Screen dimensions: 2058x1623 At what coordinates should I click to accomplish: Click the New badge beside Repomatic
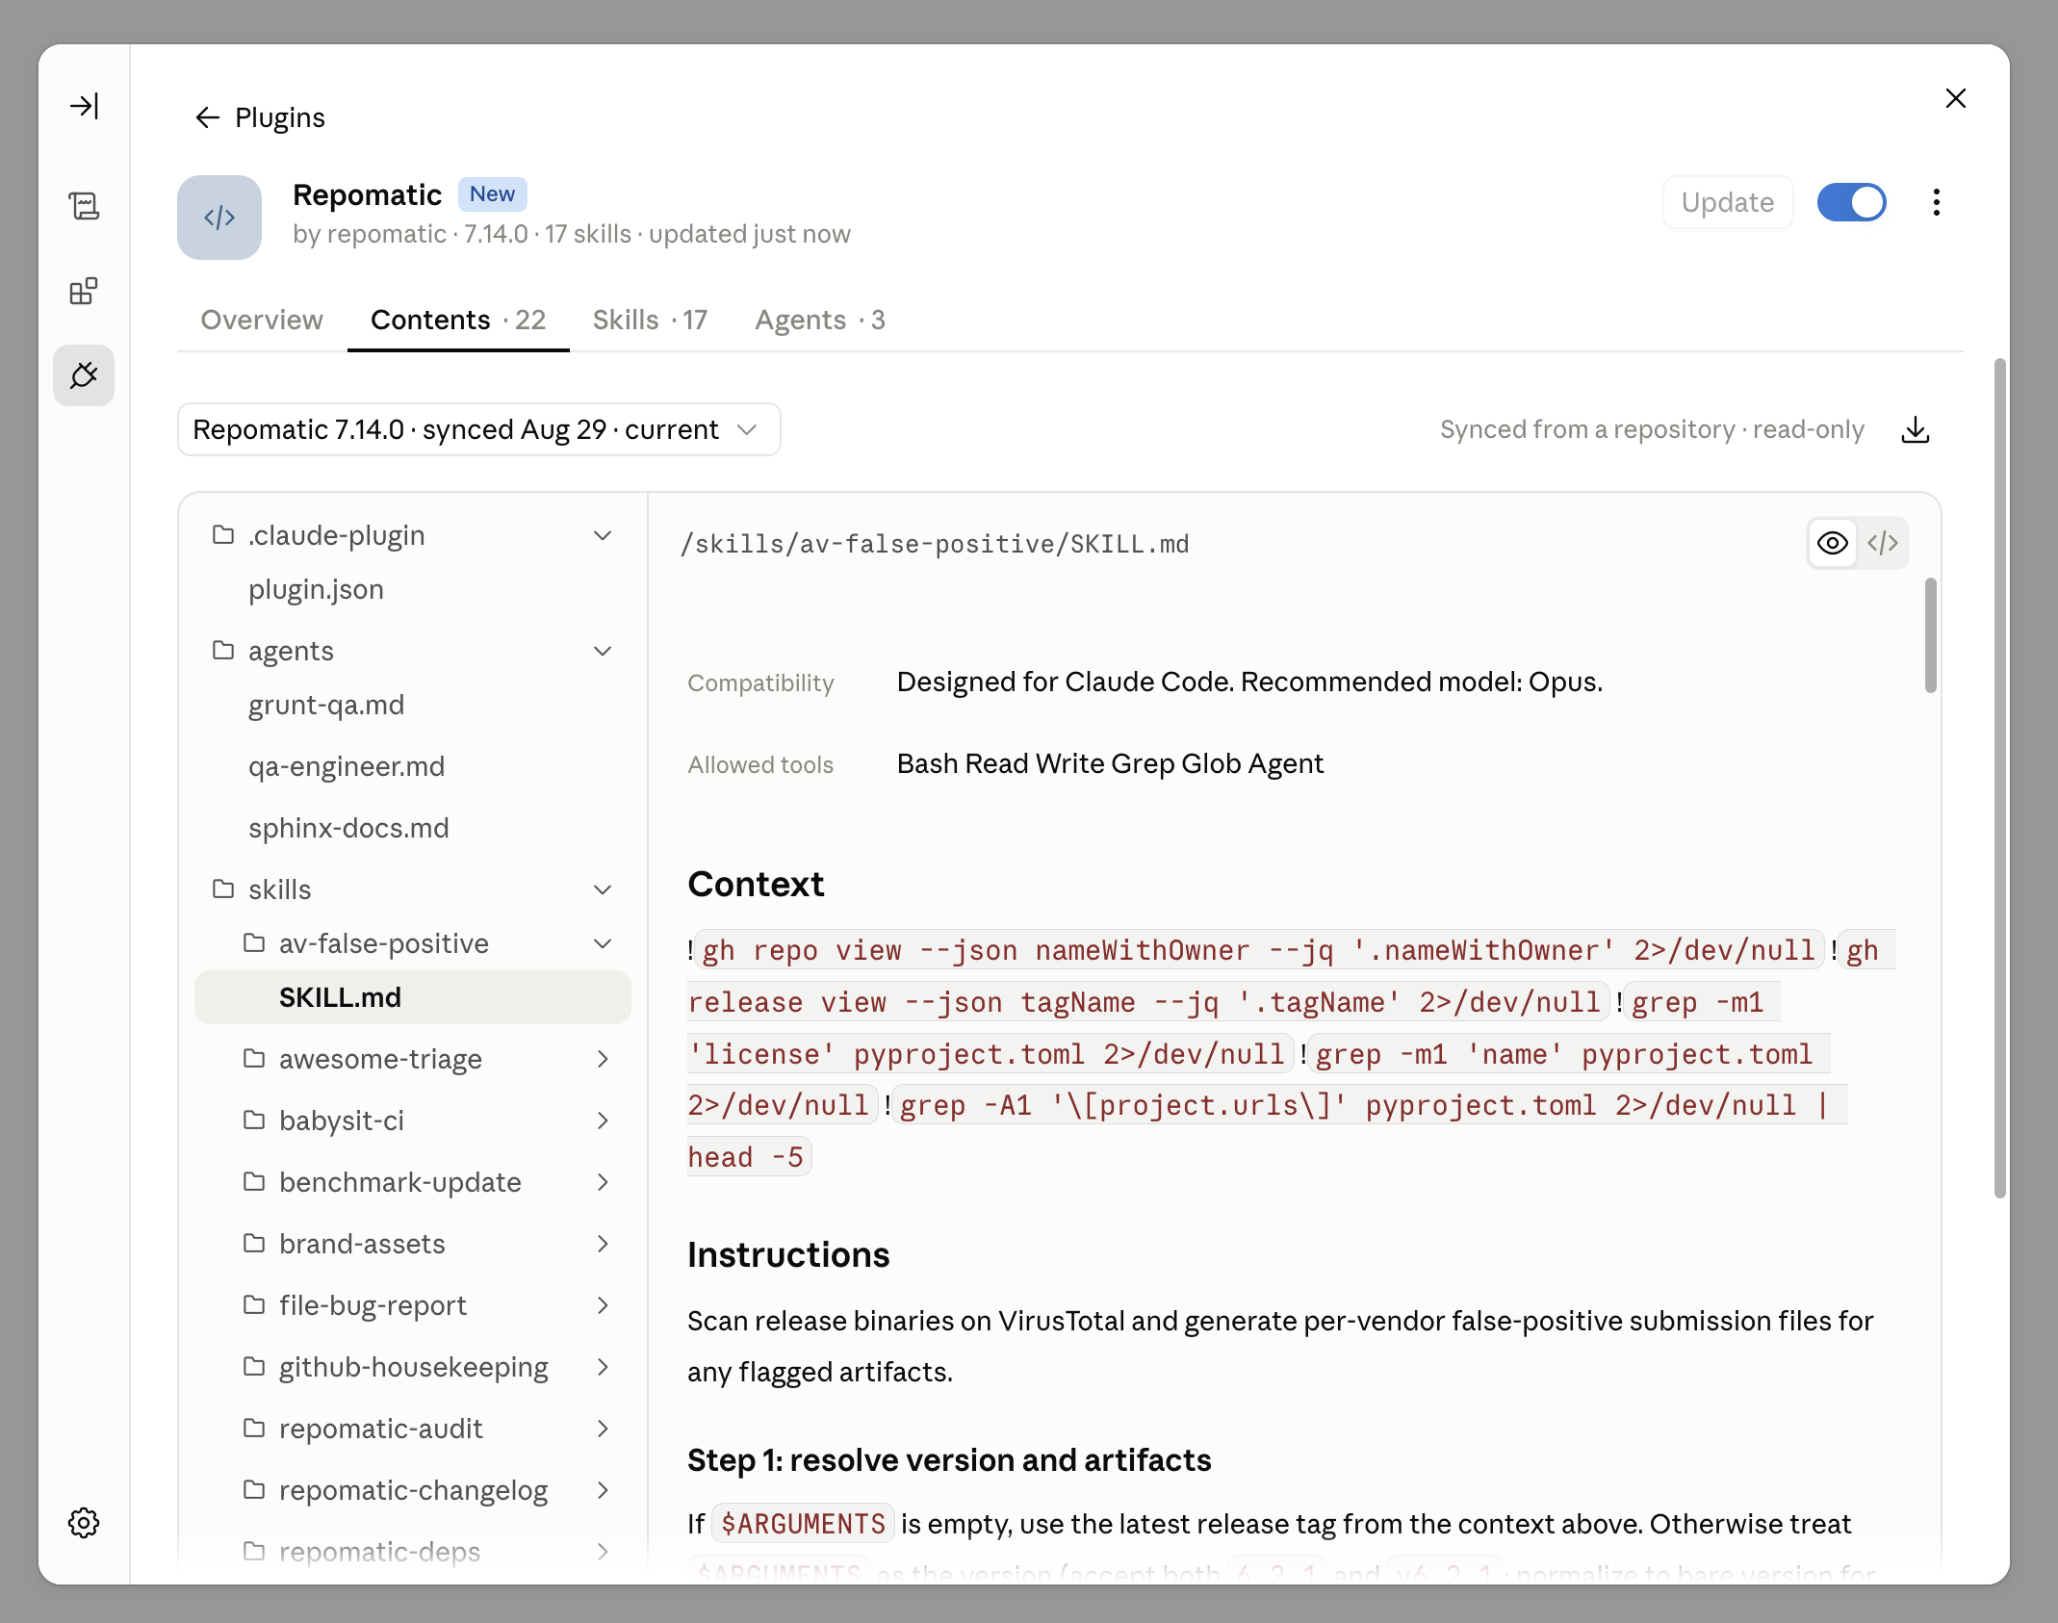(492, 194)
